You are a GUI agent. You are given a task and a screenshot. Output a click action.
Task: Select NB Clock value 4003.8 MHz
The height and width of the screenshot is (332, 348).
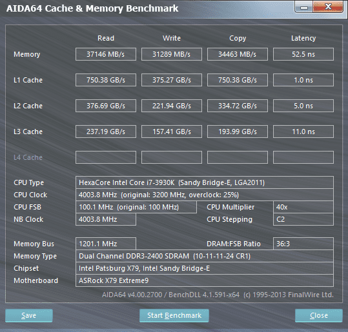point(106,219)
